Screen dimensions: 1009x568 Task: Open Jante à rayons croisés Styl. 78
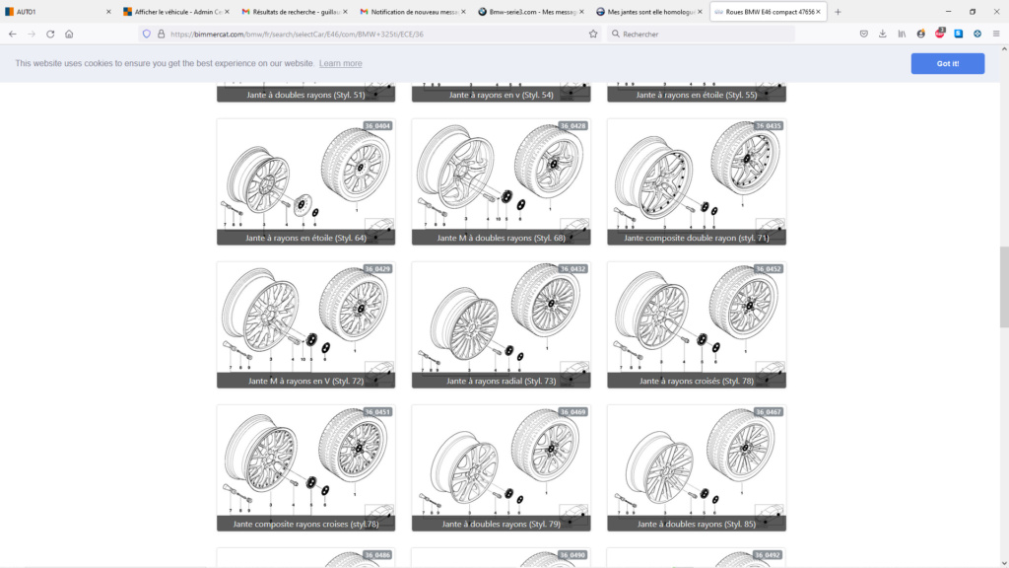coord(697,324)
